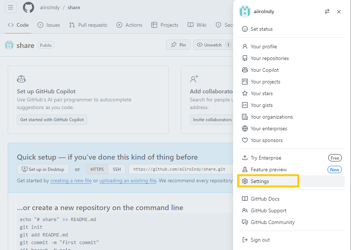Screen dimensions: 351x250
Task: Click the Free badge beside Try Enterprise
Action: point(335,158)
